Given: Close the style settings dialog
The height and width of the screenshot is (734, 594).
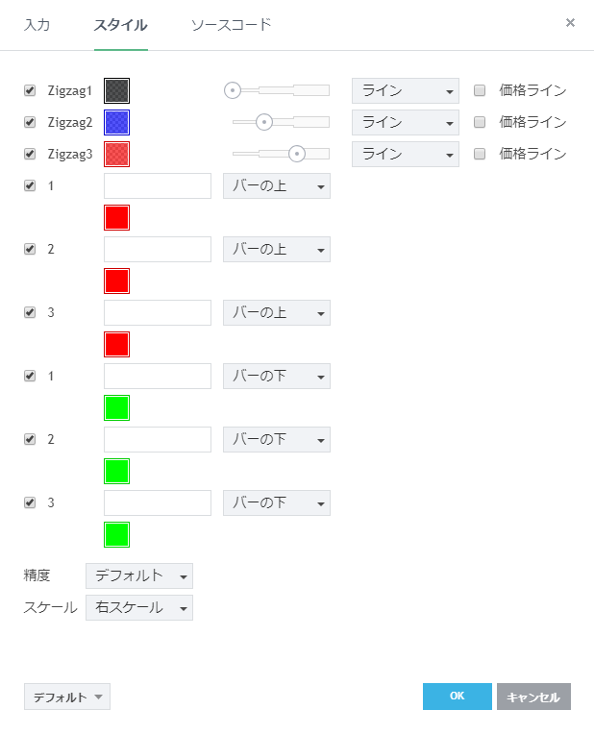Looking at the screenshot, I should (x=570, y=23).
